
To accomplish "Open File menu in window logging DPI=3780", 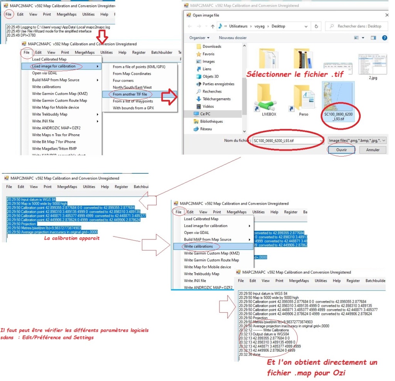I will [8, 14].
